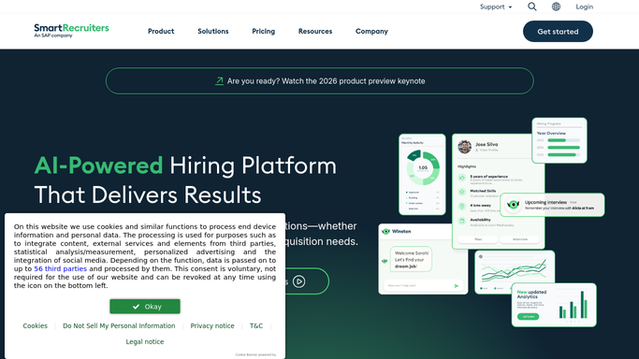
Task: Click the play circle icon in hero button
Action: pyautogui.click(x=298, y=281)
